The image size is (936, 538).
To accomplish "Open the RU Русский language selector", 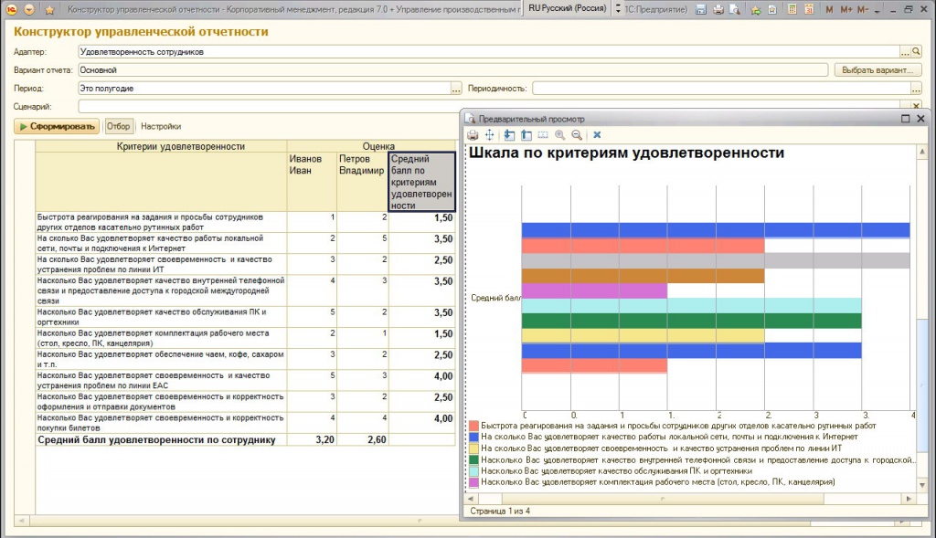I will click(567, 8).
